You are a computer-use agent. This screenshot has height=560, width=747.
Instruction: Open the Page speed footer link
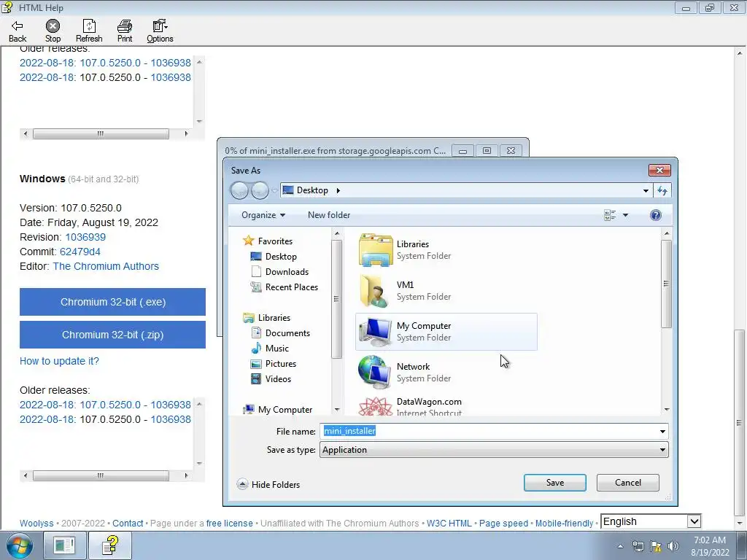[503, 524]
